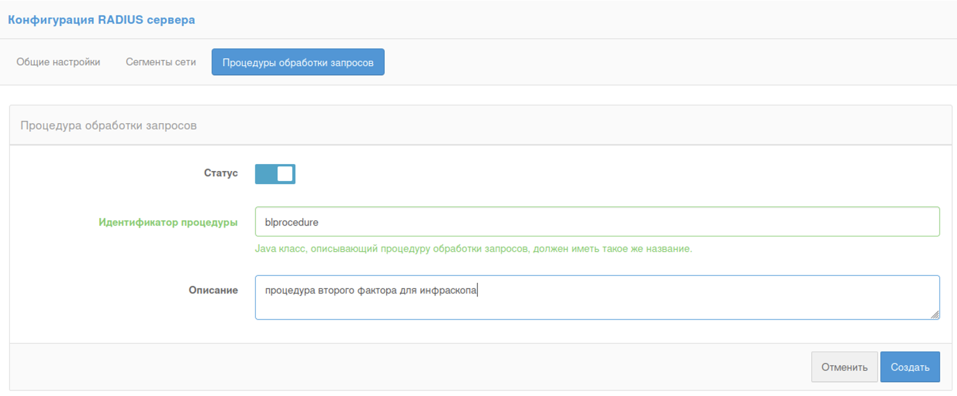Focus the Идентификатор процедуры input field

[x=596, y=221]
